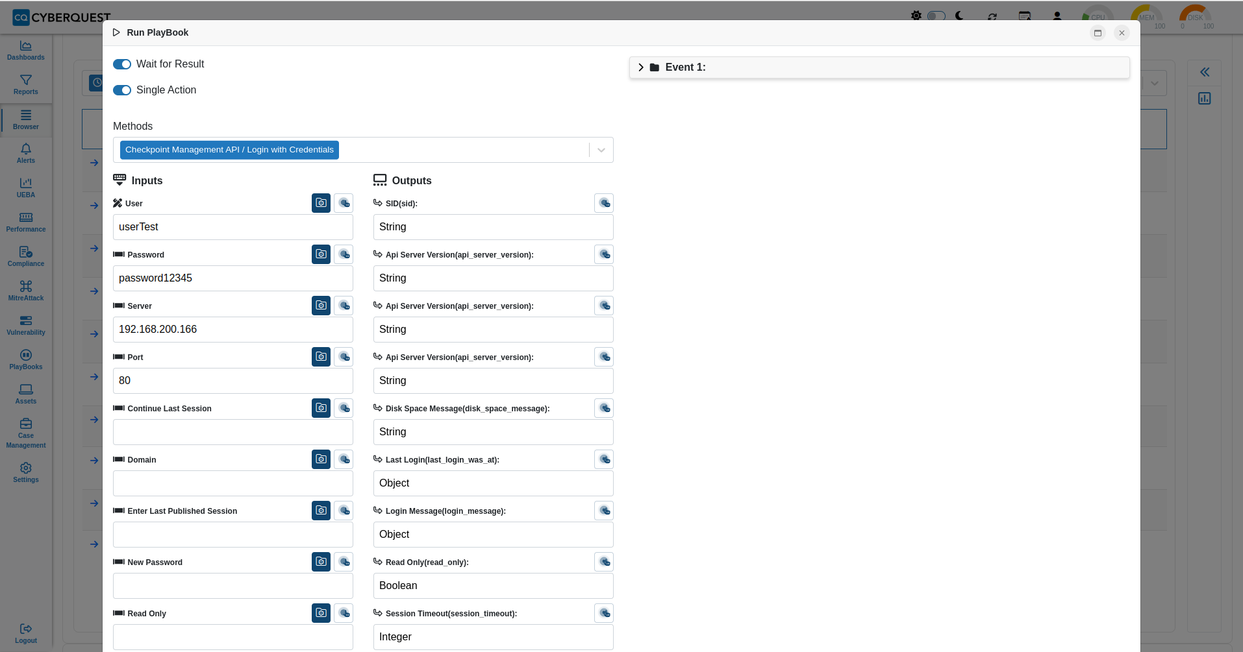The width and height of the screenshot is (1243, 652).
Task: Open Alerts in the sidebar
Action: pos(26,154)
